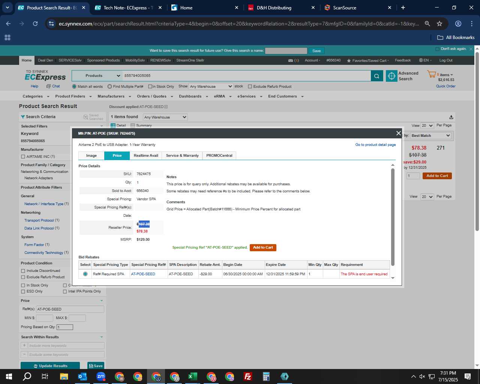480x384 pixels.
Task: Click popup vertical scrollbar
Action: (393, 217)
